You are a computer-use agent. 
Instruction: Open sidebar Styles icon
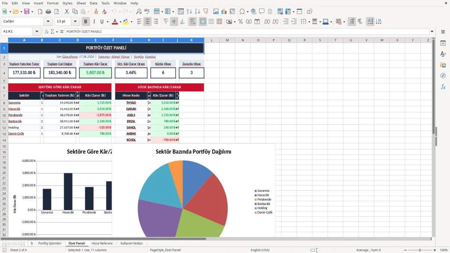pyautogui.click(x=443, y=54)
